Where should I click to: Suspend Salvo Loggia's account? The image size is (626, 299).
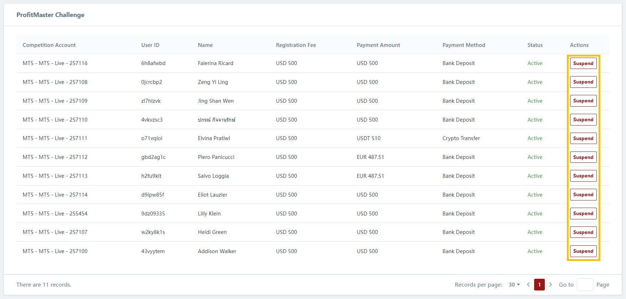coord(583,176)
